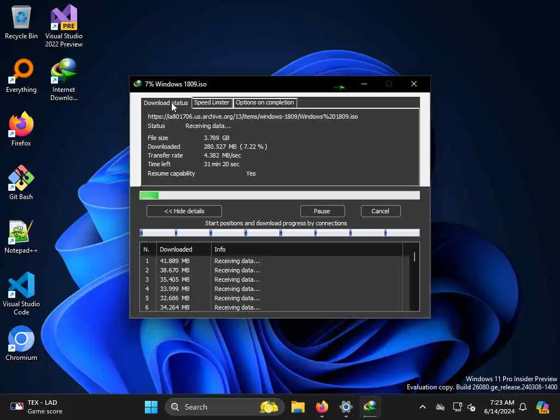Click the archive.org download URL text
The height and width of the screenshot is (420, 560).
coord(253,116)
